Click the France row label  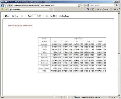[44, 52]
